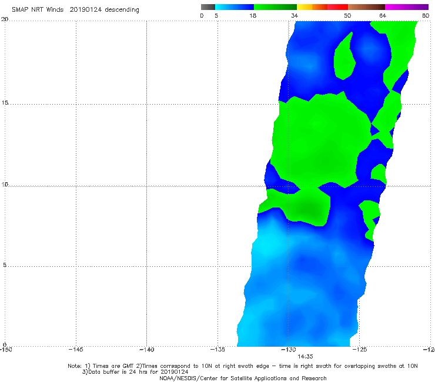Screen dimensions: 435x382
Task: Click the brown segment of the color bar
Action: click(366, 7)
